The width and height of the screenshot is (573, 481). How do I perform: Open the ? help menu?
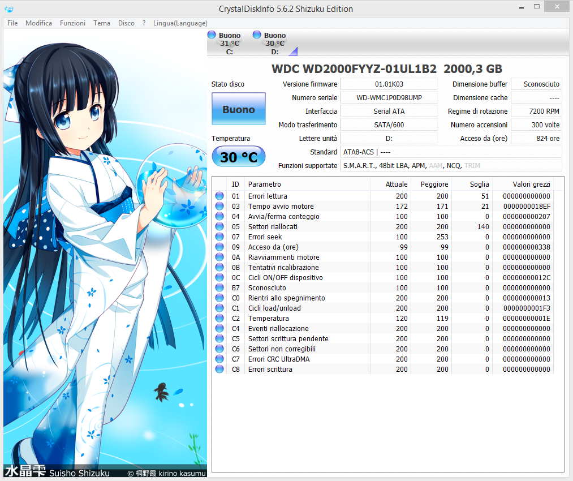(144, 23)
